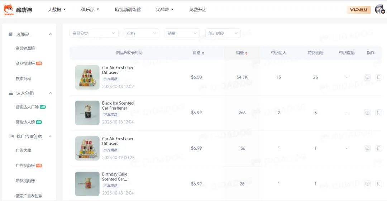The width and height of the screenshot is (387, 201).
Task: Click the 免费 badge beside 营销达人广场
Action: point(43,107)
